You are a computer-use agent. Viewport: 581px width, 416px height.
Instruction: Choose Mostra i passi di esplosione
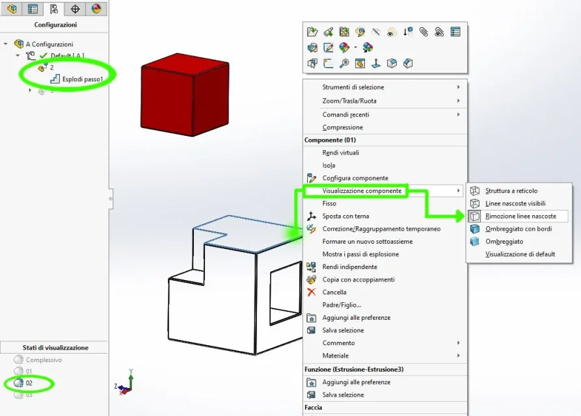click(x=385, y=254)
